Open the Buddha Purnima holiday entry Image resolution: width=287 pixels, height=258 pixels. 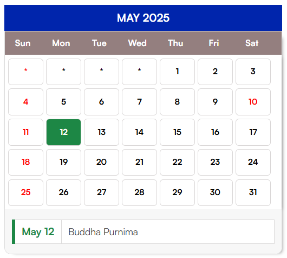point(168,232)
